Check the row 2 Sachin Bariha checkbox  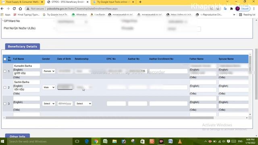[5, 87]
